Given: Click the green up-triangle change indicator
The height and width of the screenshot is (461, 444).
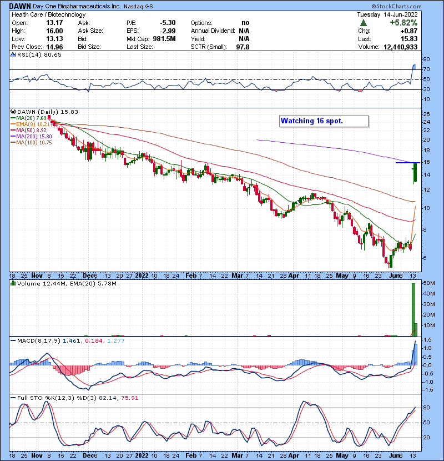Looking at the screenshot, I should (364, 23).
